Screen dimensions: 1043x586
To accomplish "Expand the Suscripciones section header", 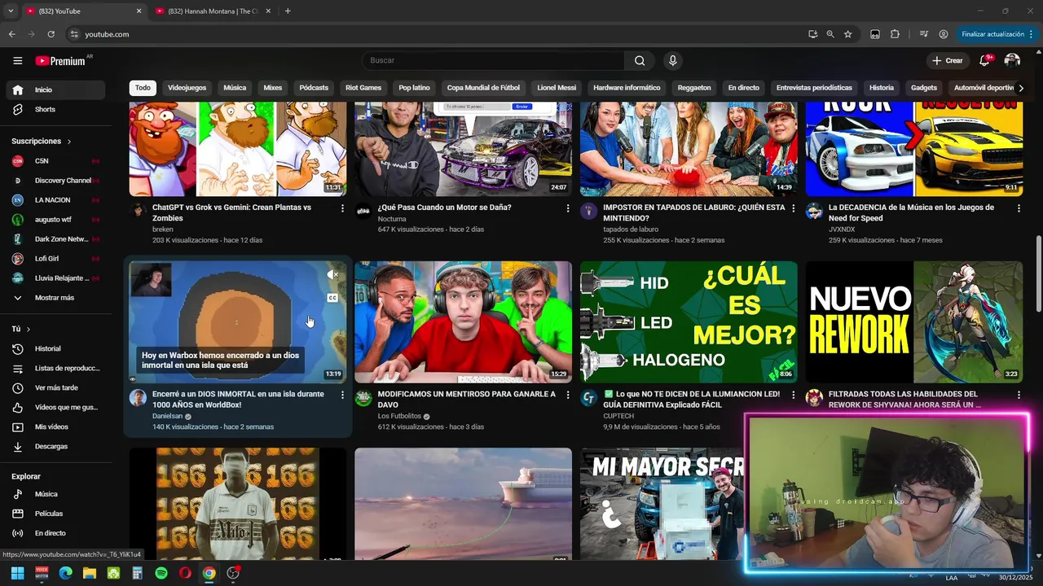I will tap(42, 141).
